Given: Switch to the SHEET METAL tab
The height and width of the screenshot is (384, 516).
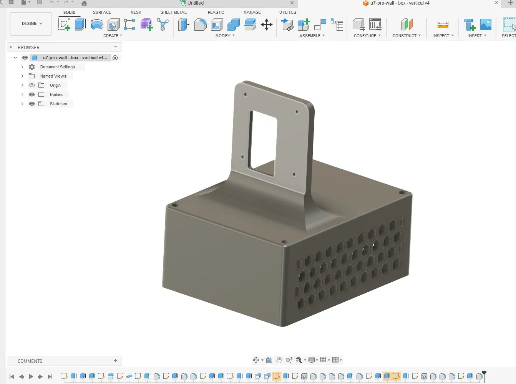Looking at the screenshot, I should point(173,12).
